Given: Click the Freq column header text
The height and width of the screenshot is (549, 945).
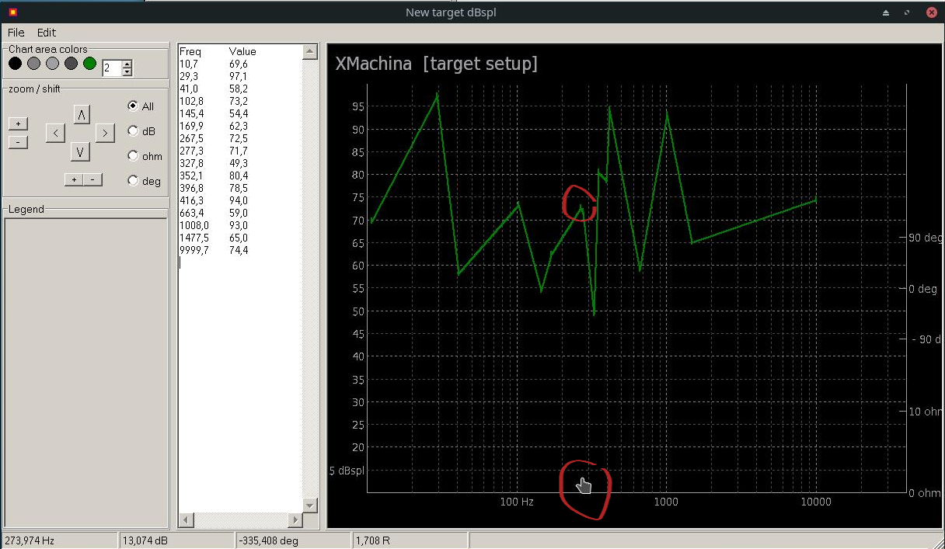Looking at the screenshot, I should [x=190, y=51].
